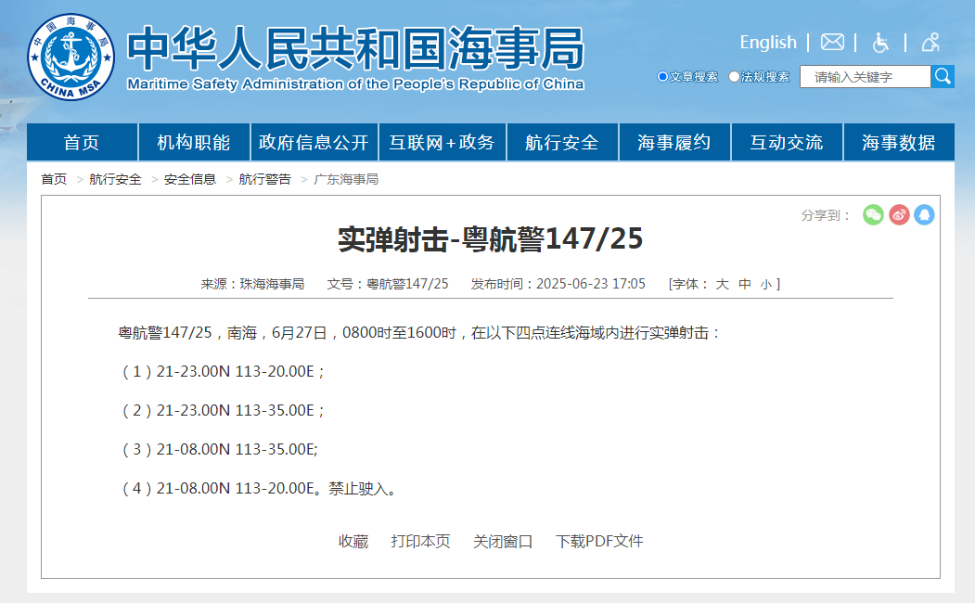Click 打印本页 to print page
Viewport: 975px width, 603px height.
[x=420, y=541]
